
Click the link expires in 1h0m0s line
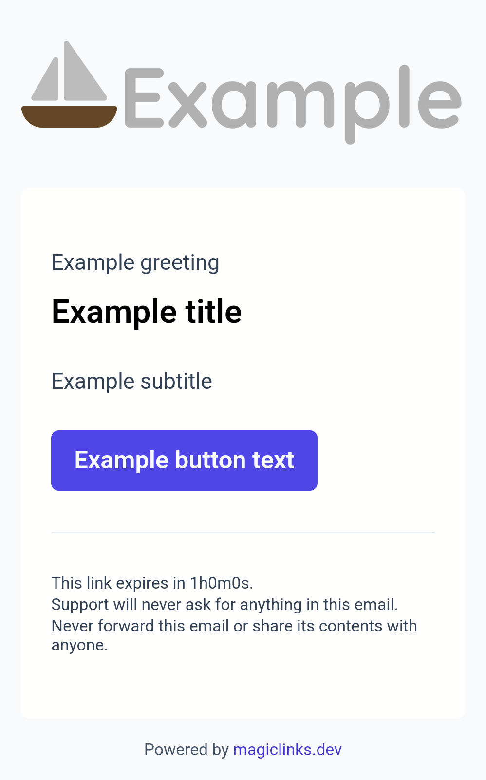152,583
